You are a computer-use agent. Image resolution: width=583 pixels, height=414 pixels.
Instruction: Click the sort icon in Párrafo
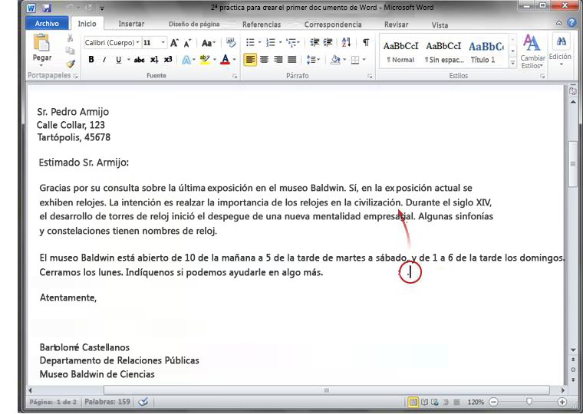pos(347,43)
